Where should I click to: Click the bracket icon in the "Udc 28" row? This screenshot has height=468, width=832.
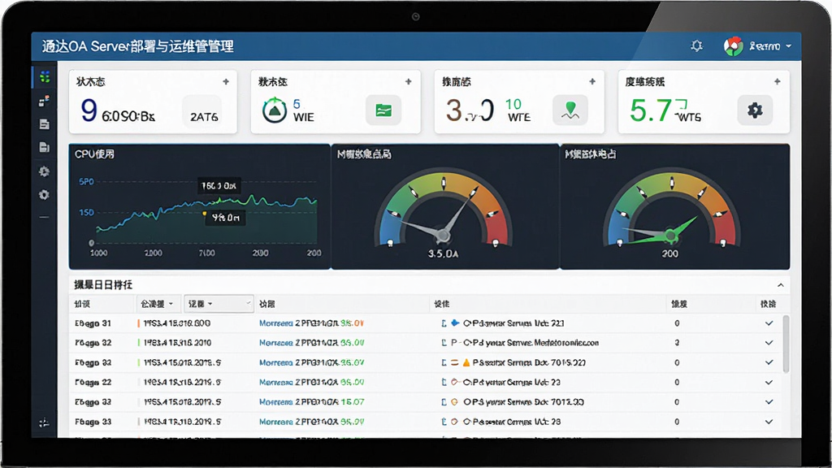click(444, 422)
